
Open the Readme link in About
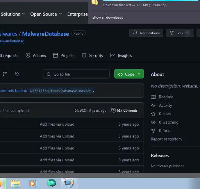tap(166, 97)
